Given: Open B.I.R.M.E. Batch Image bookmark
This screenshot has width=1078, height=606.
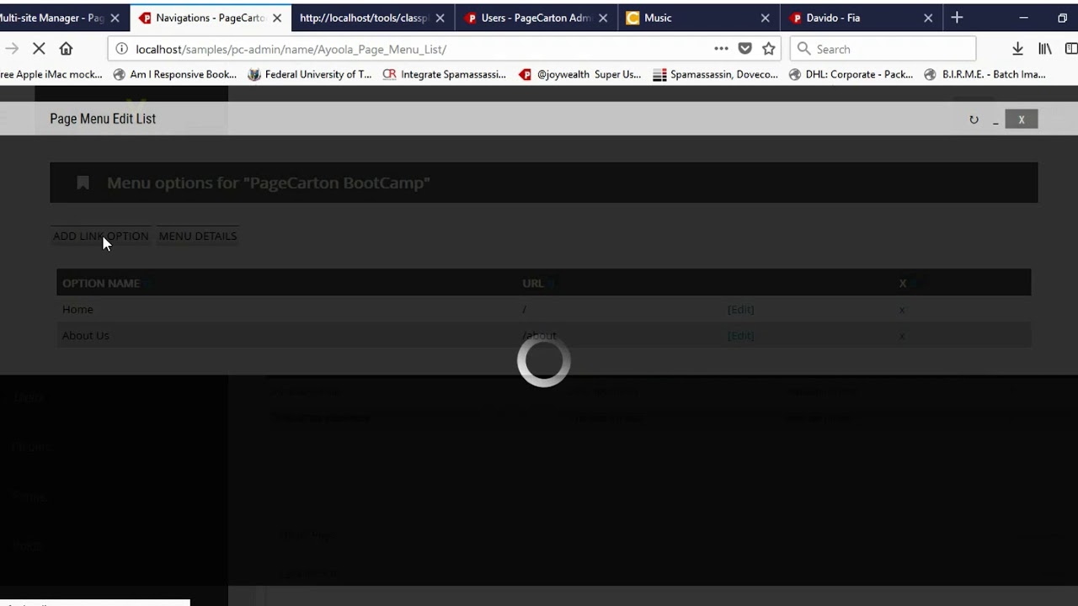Looking at the screenshot, I should pyautogui.click(x=985, y=74).
